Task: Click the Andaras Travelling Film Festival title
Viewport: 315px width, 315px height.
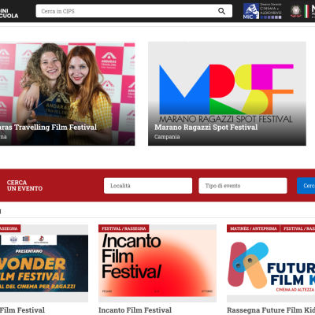Action: [48, 128]
